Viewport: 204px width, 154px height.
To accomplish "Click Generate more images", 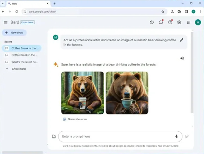I will click(75, 119).
